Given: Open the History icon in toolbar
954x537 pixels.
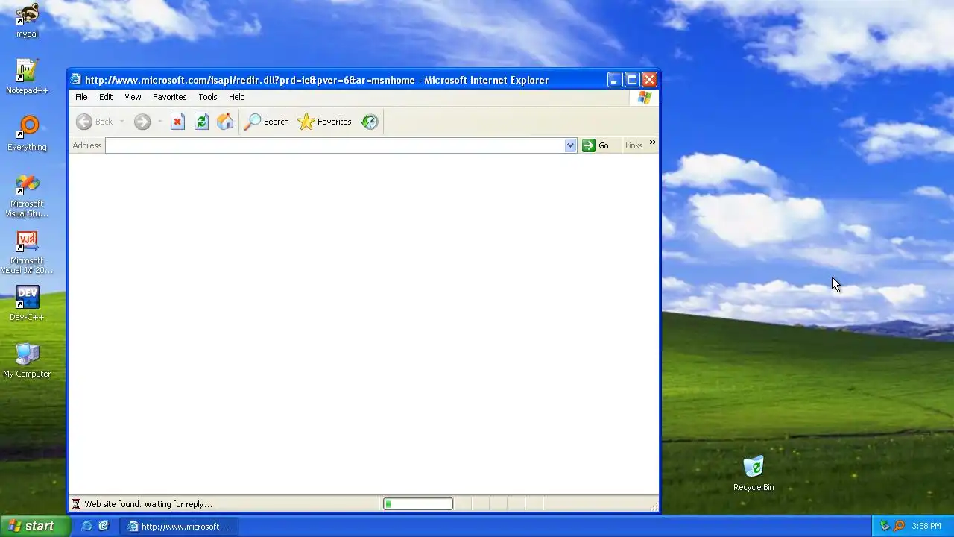Looking at the screenshot, I should [x=370, y=122].
